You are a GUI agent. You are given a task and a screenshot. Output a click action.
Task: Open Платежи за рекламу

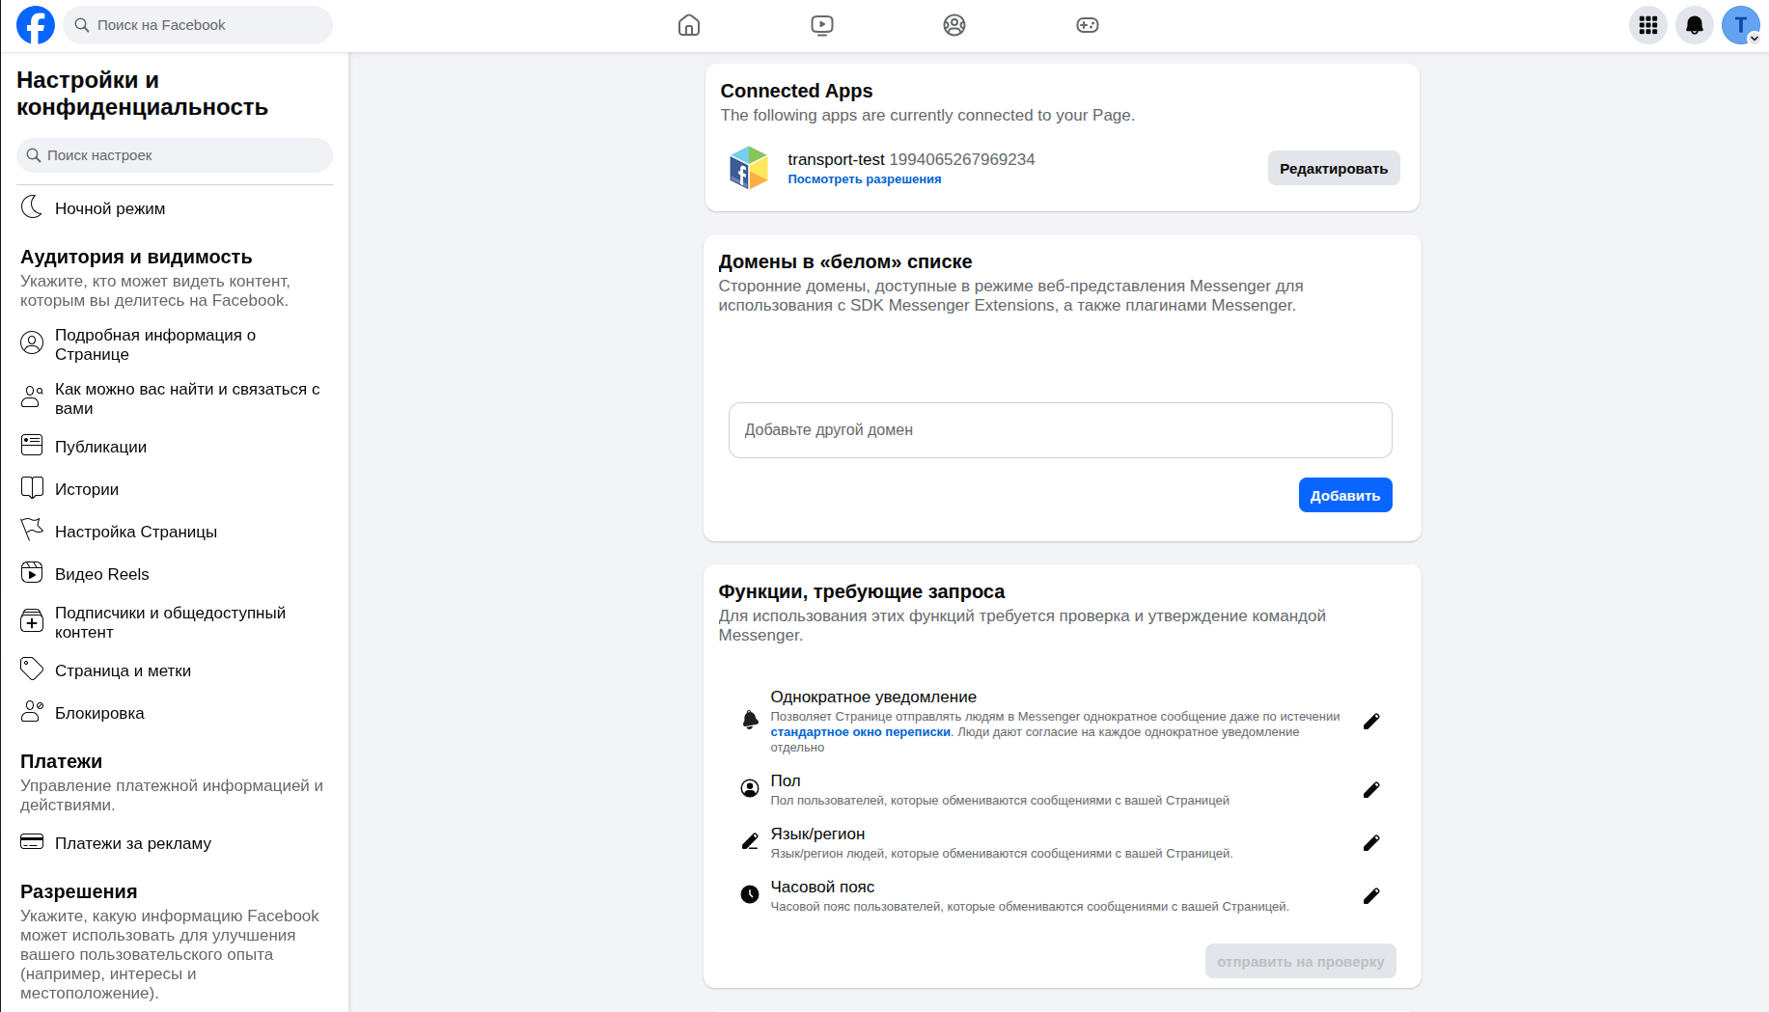175,843
